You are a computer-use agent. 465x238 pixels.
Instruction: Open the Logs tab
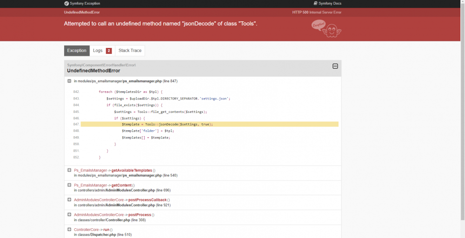pyautogui.click(x=102, y=51)
